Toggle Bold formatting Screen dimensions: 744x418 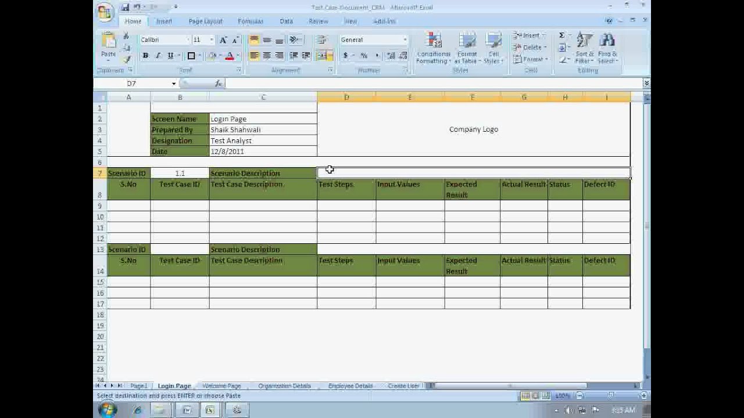click(145, 56)
